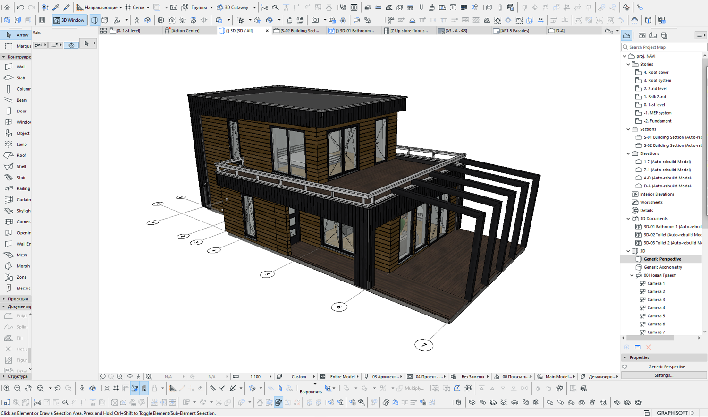Switch Navigator to the Project Map button
The width and height of the screenshot is (708, 417).
click(626, 35)
